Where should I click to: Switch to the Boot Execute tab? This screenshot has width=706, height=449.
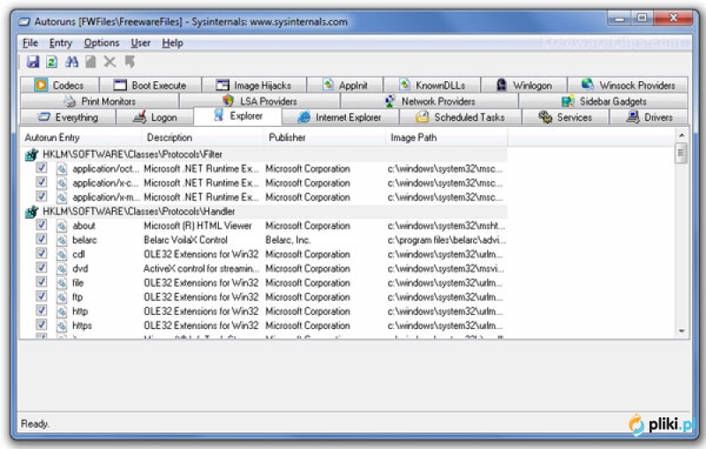[x=150, y=85]
